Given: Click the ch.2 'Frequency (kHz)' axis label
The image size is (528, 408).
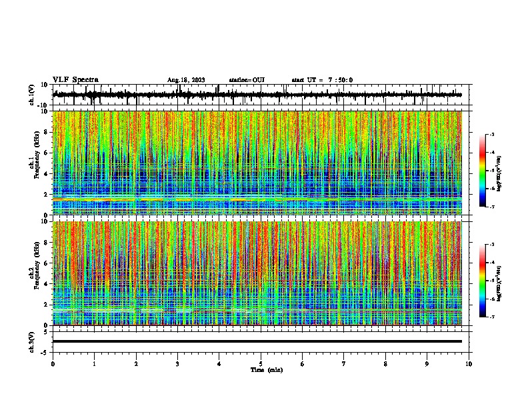Looking at the screenshot, I should coord(37,265).
